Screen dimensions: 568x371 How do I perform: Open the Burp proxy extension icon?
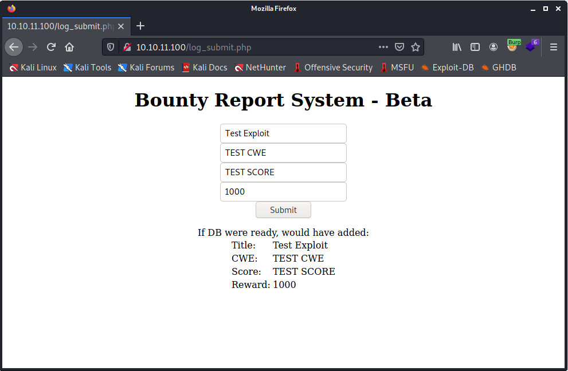(514, 46)
